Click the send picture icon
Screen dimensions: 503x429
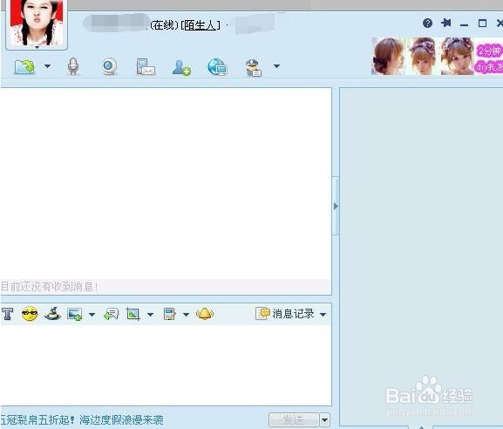(x=75, y=314)
